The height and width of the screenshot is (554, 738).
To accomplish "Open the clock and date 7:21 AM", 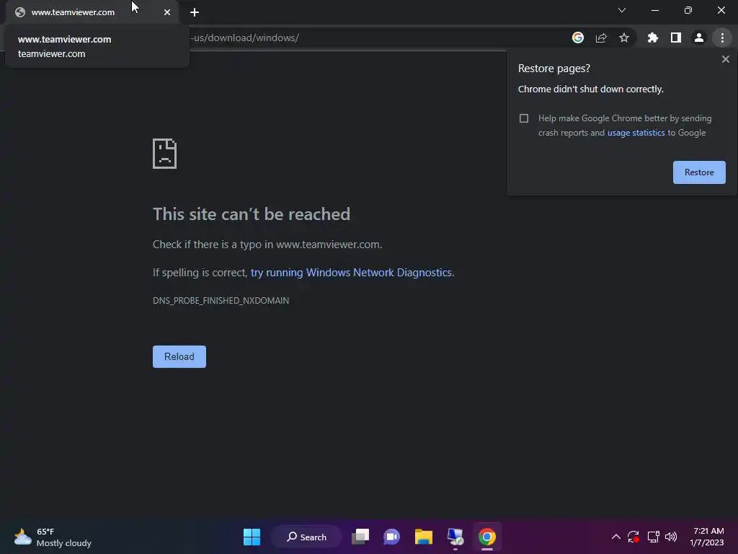I will (708, 537).
